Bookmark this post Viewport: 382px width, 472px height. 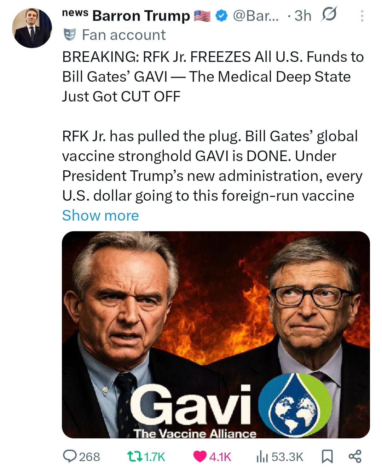point(327,456)
